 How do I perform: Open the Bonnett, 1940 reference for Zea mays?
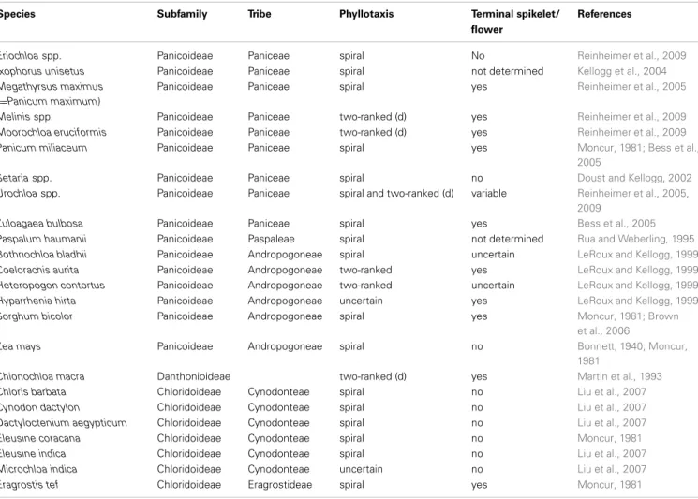(610, 346)
